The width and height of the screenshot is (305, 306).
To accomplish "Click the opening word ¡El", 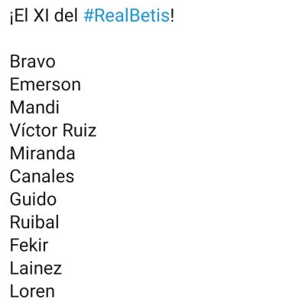I will (19, 16).
